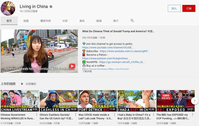This screenshot has width=199, height=126.
Task: Click the red 订阅 subscribe button
Action: point(189,8)
